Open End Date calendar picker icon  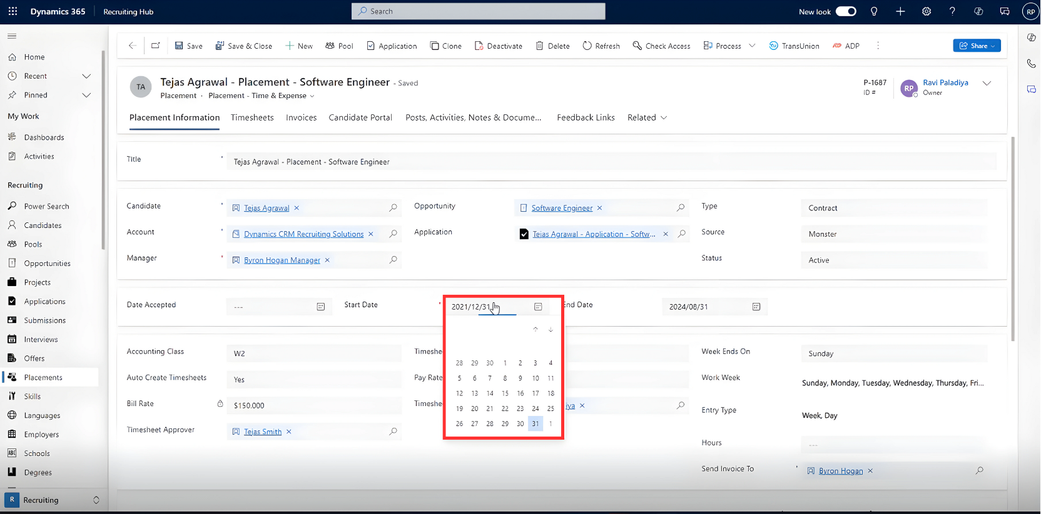(756, 307)
